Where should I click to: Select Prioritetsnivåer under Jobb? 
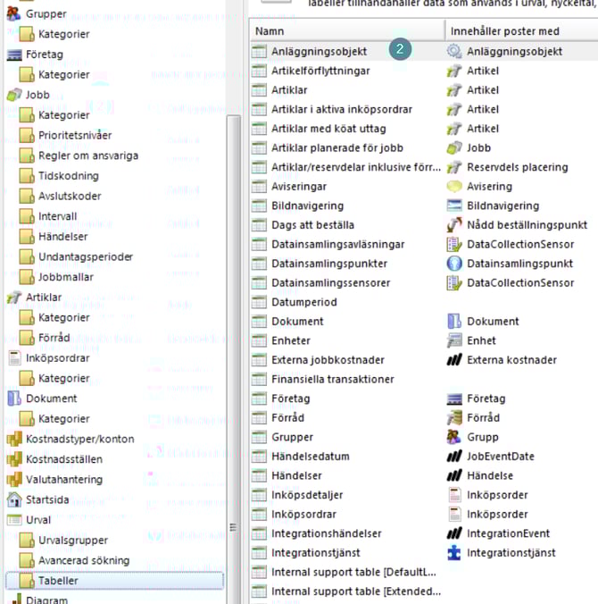point(75,135)
